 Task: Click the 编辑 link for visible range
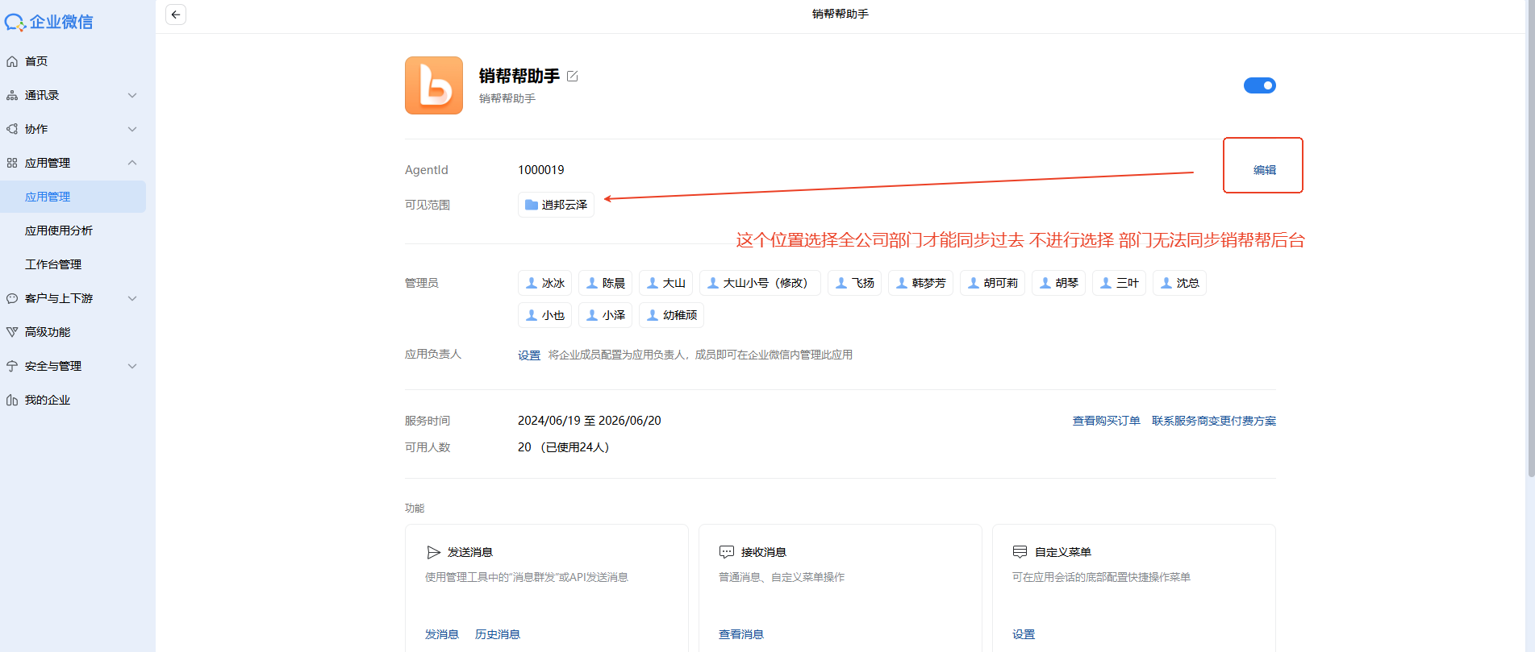click(x=1264, y=170)
